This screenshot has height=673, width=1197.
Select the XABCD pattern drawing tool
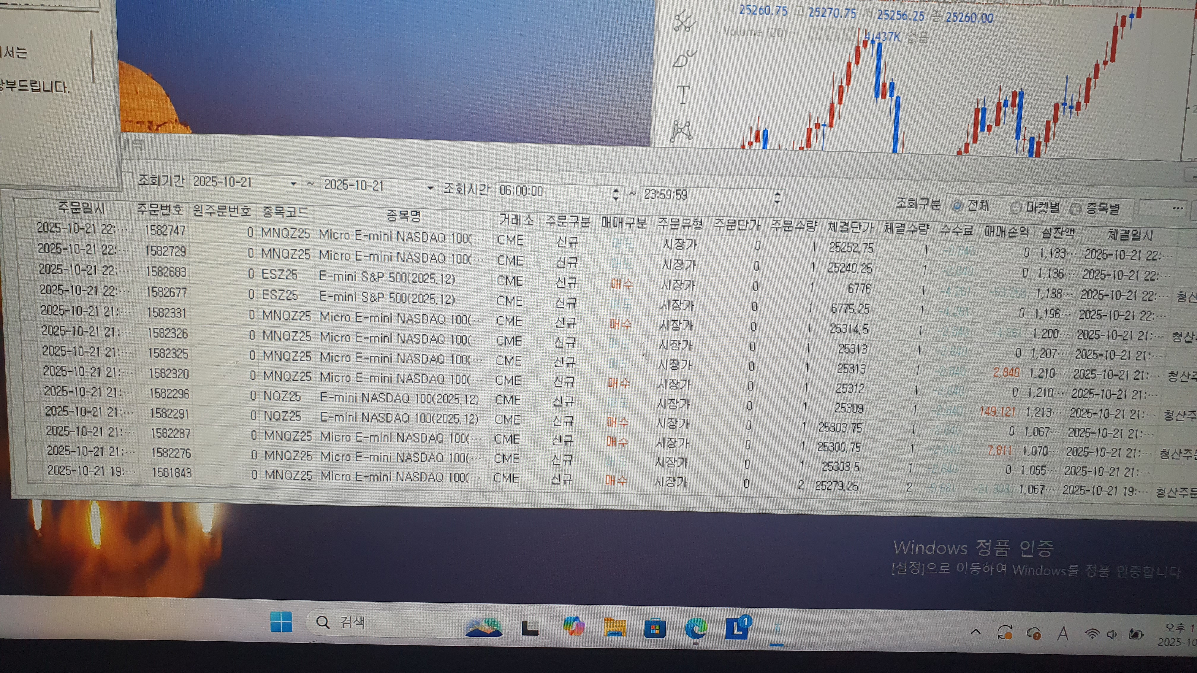point(681,131)
